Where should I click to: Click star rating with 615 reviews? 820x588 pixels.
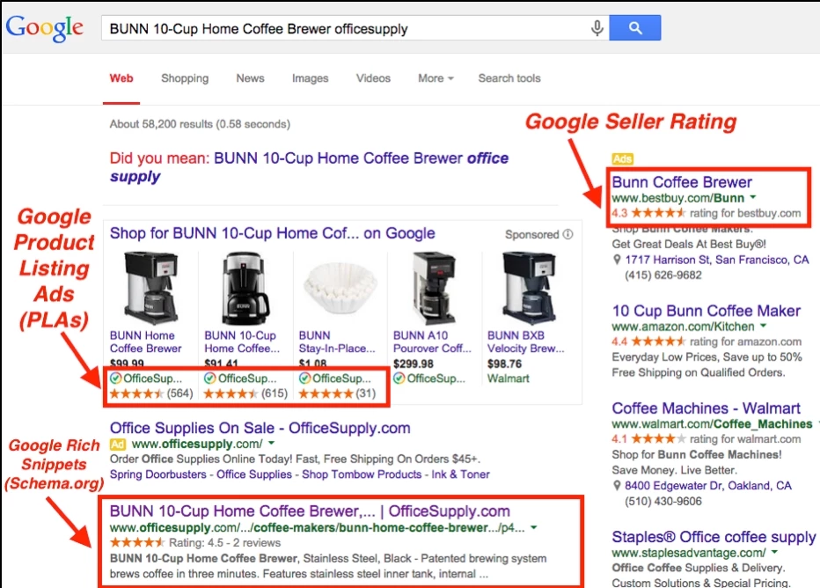tap(231, 393)
